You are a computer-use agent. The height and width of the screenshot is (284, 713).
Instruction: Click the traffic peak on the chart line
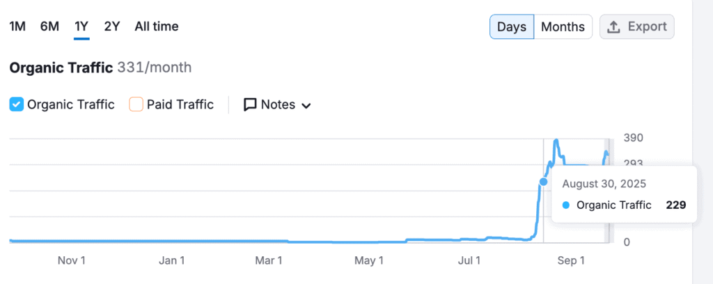click(556, 141)
